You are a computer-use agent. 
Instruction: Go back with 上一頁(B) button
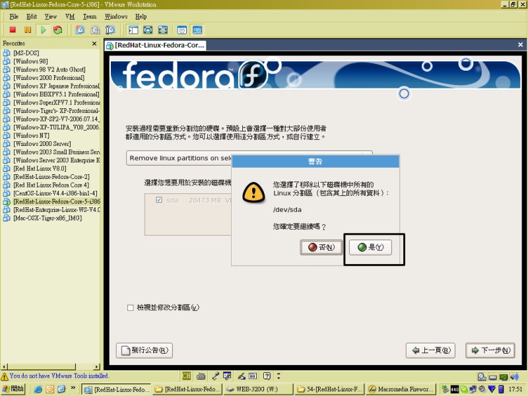[431, 350]
